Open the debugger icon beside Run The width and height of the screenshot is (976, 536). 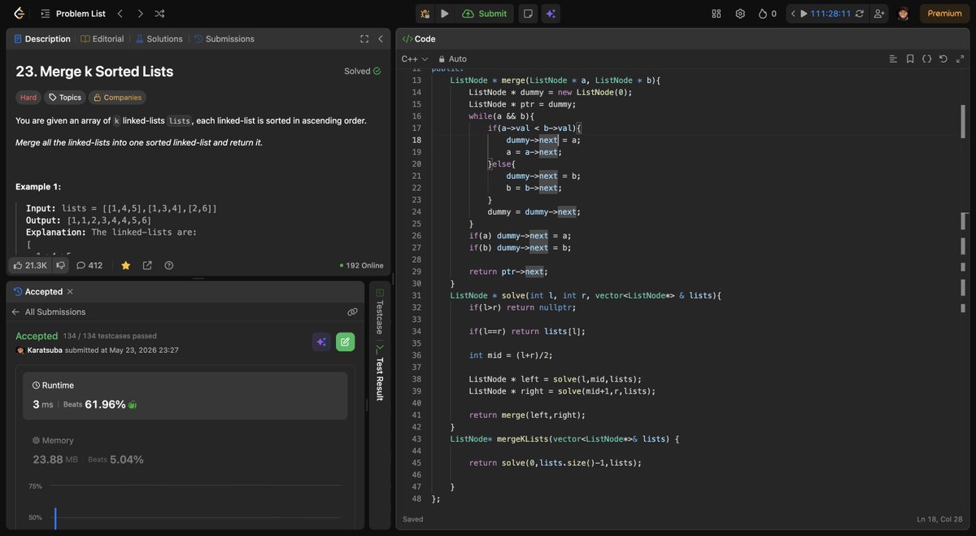(425, 13)
